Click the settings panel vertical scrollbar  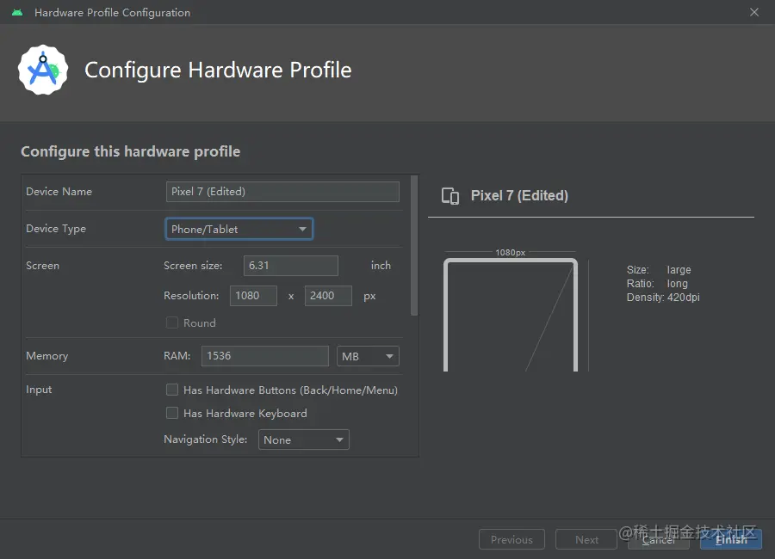[x=414, y=245]
